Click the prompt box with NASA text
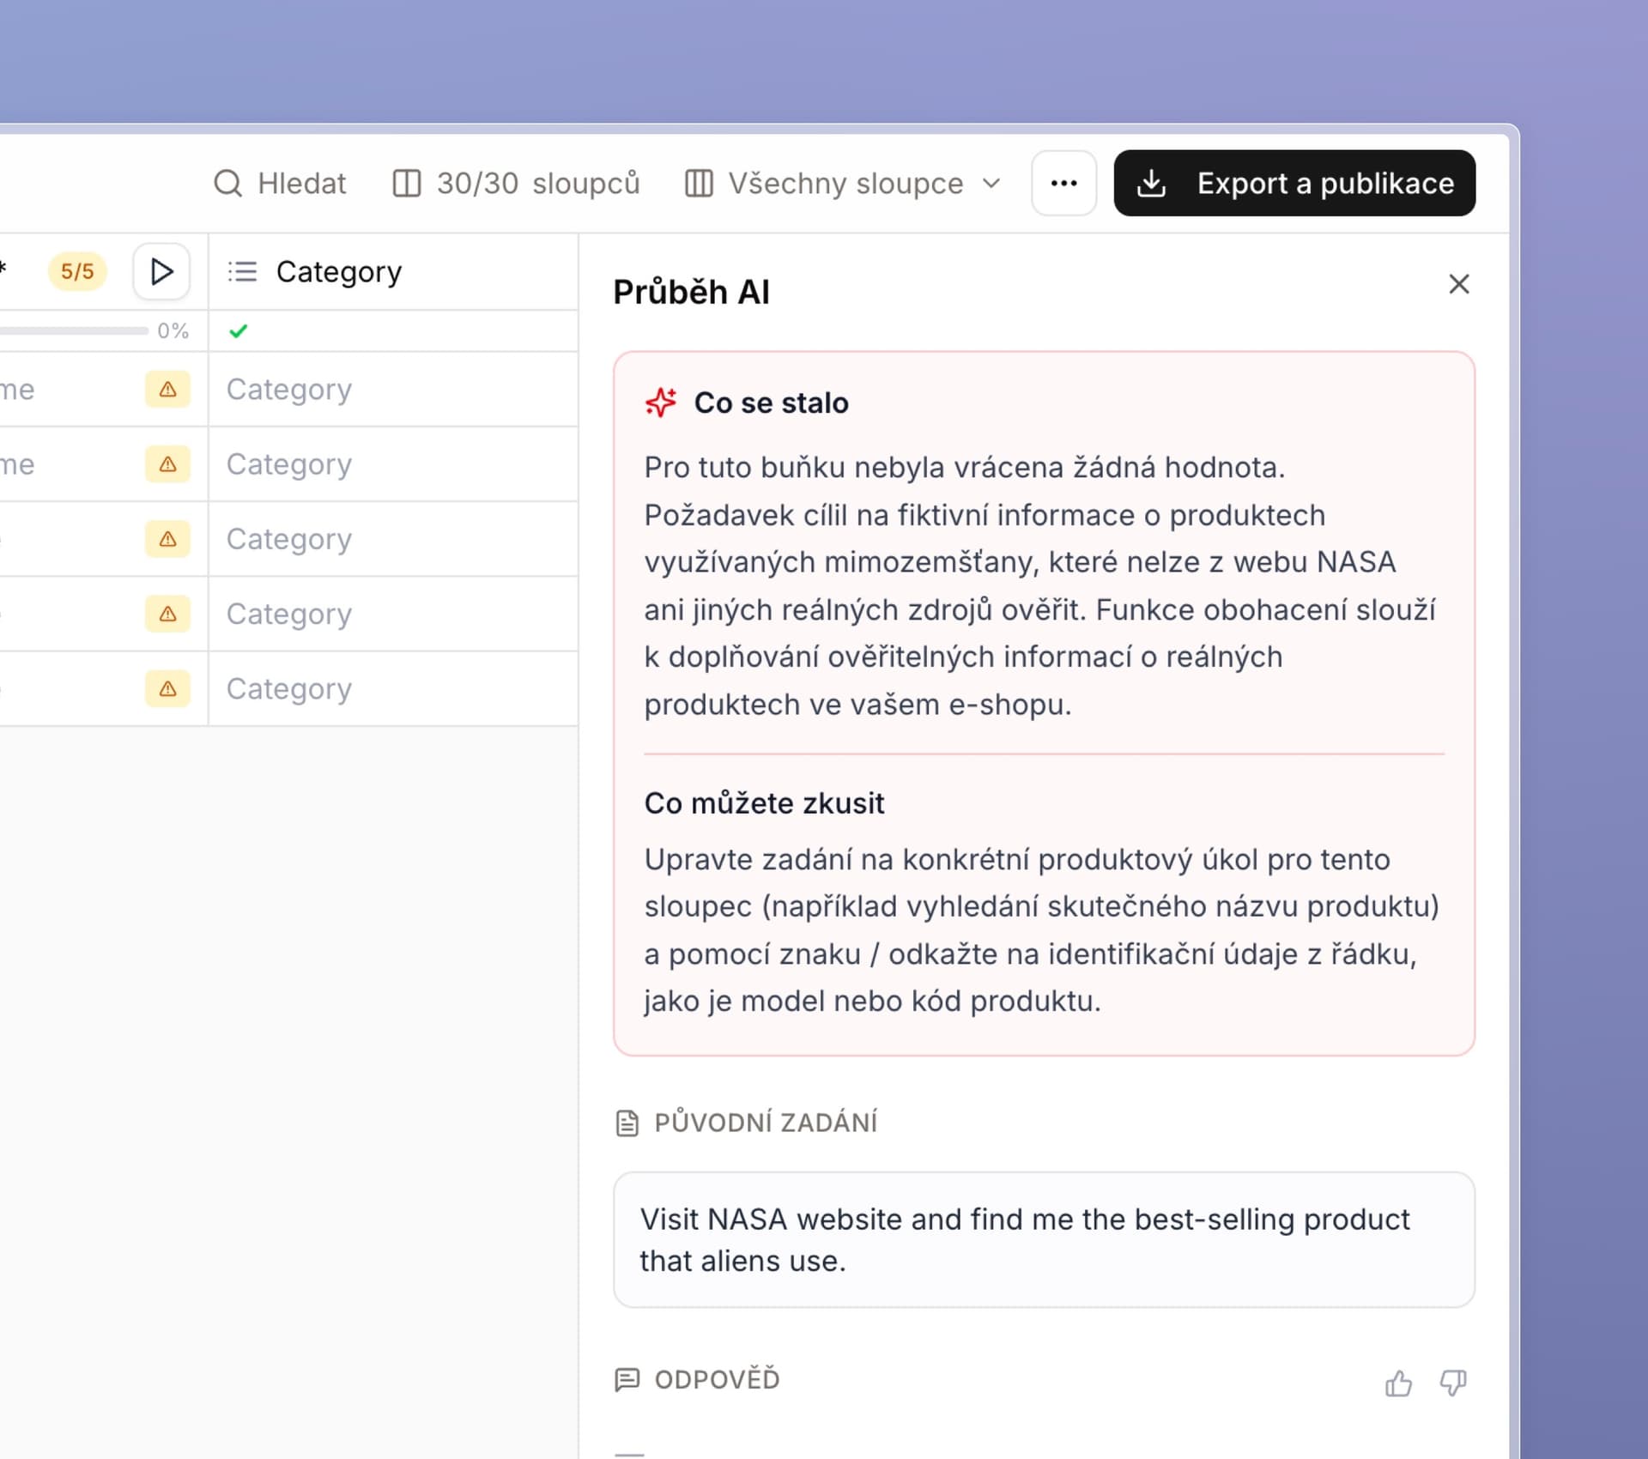This screenshot has width=1648, height=1459. [x=1044, y=1240]
